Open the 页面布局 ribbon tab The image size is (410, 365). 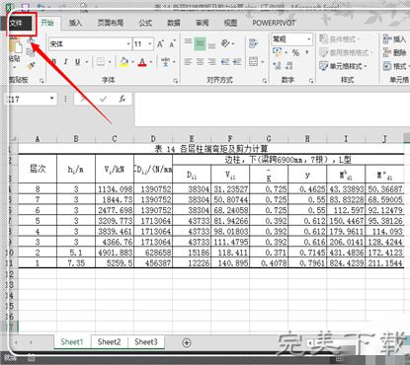(111, 23)
